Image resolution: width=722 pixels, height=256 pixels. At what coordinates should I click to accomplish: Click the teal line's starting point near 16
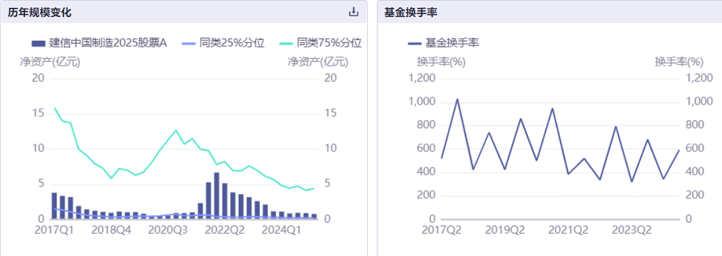point(54,108)
